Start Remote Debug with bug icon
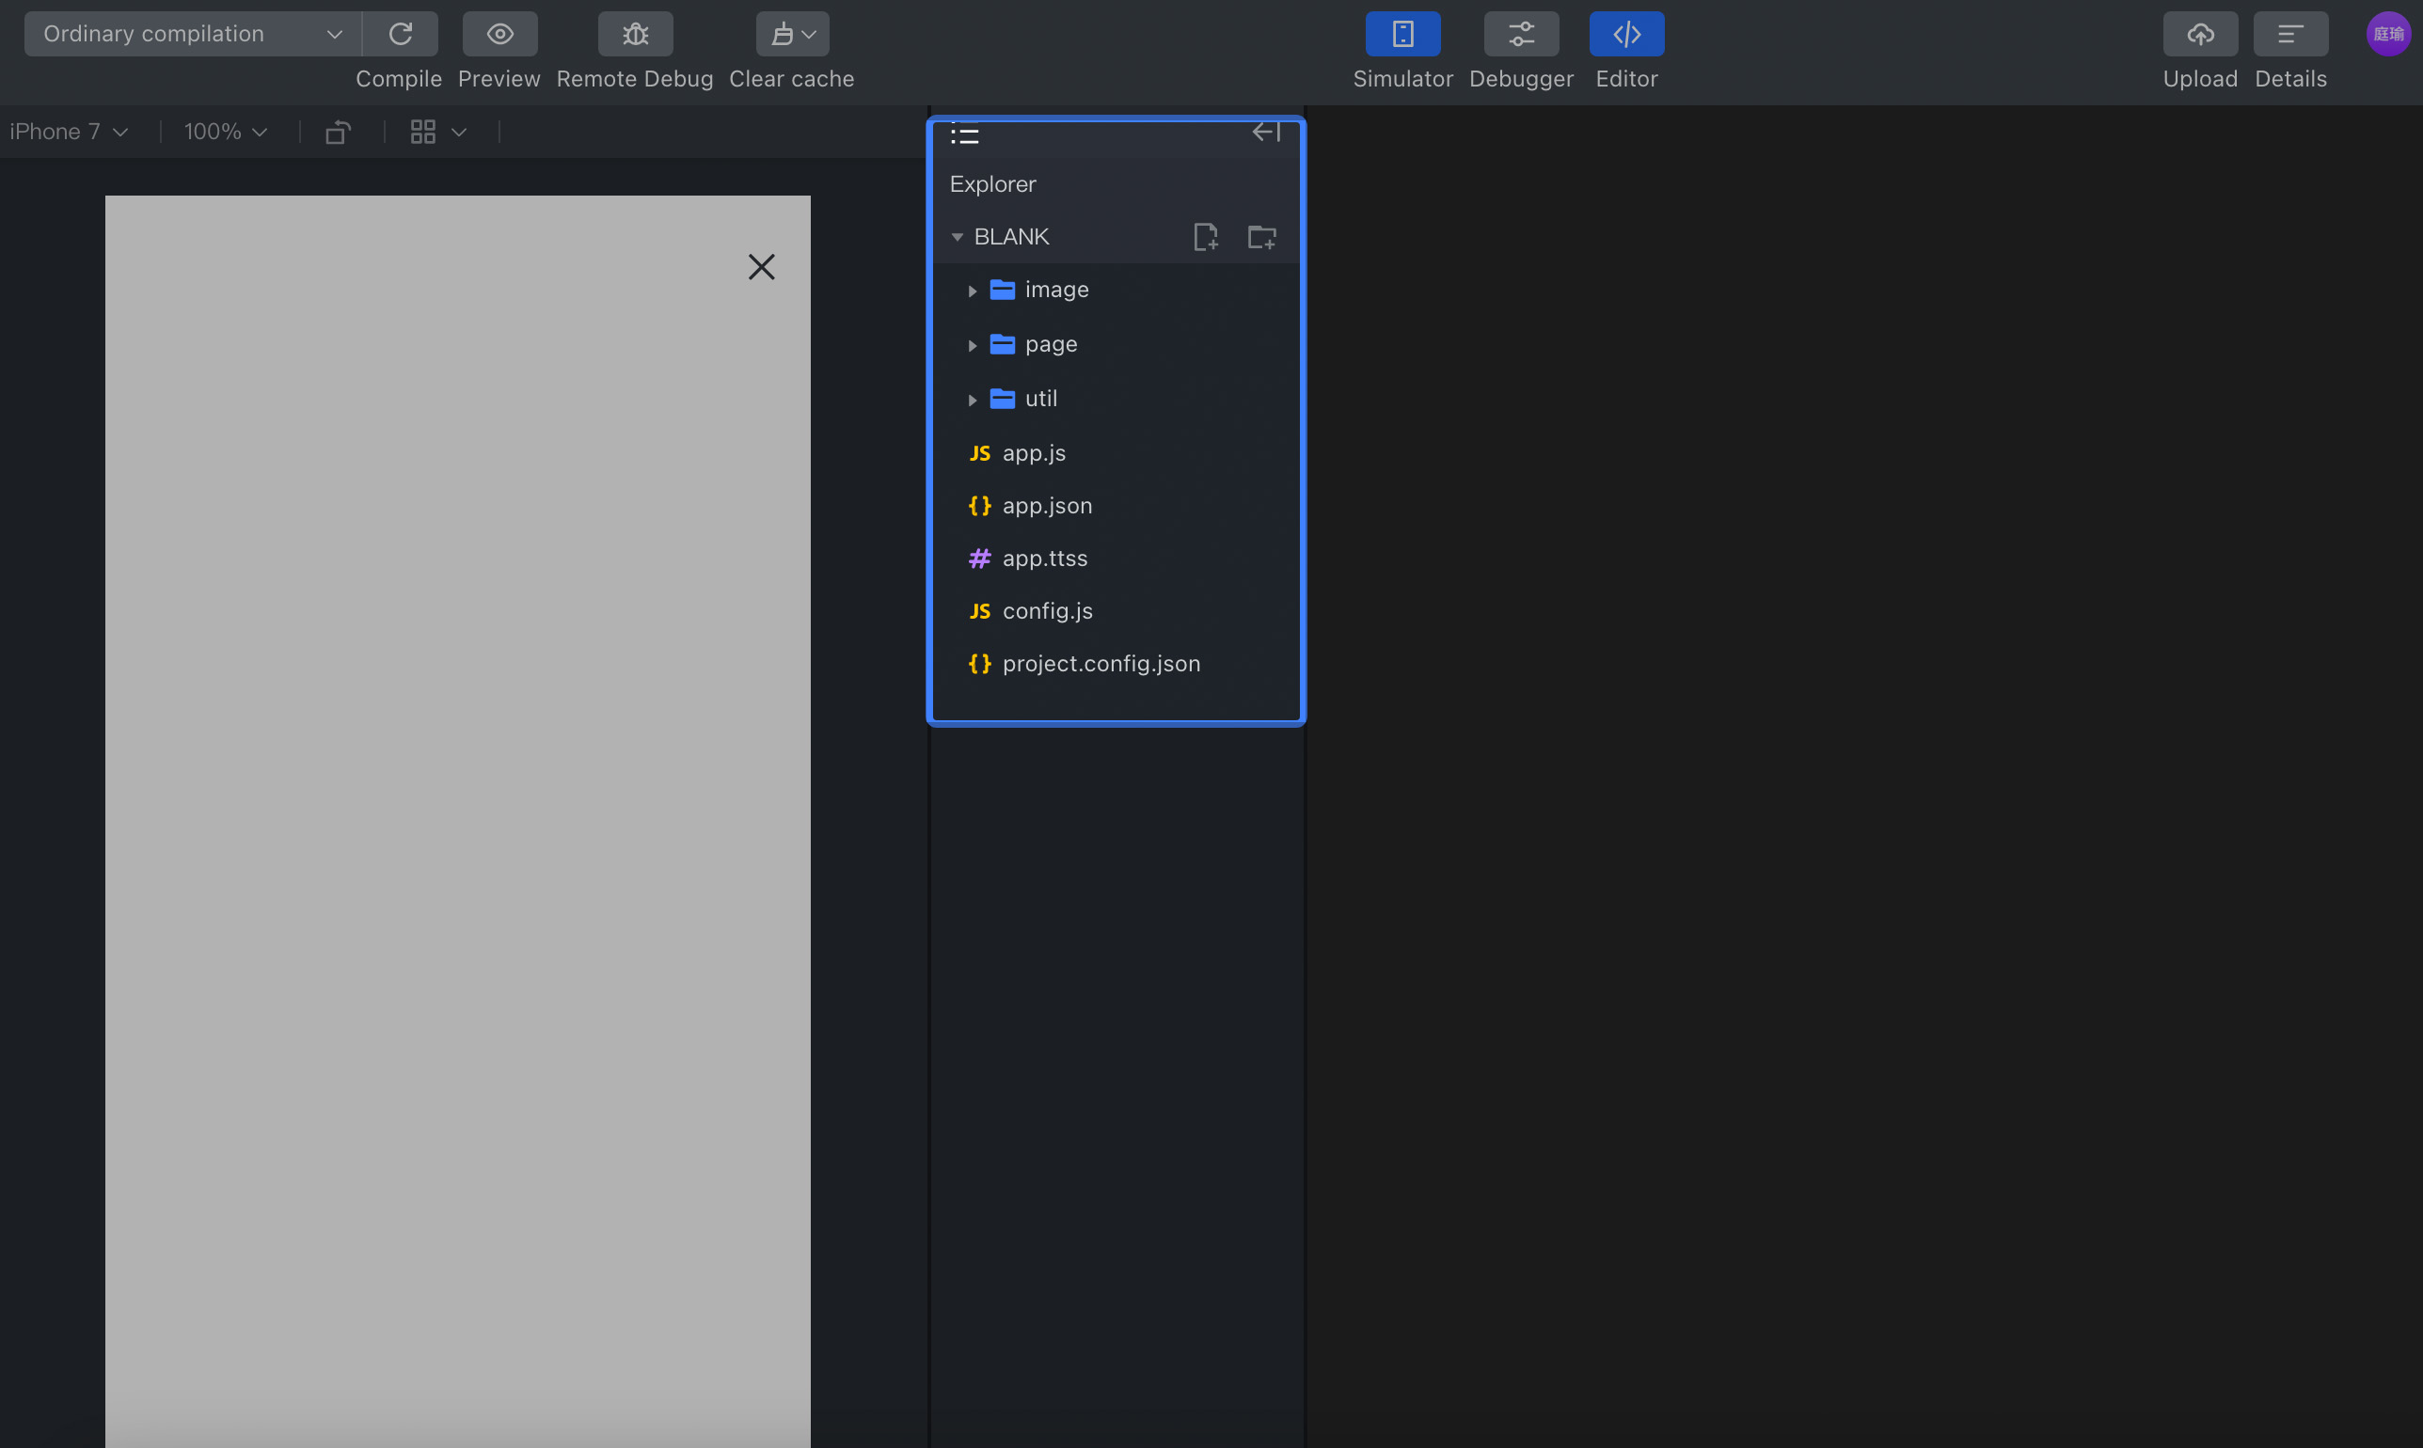Image resolution: width=2423 pixels, height=1448 pixels. coord(635,34)
